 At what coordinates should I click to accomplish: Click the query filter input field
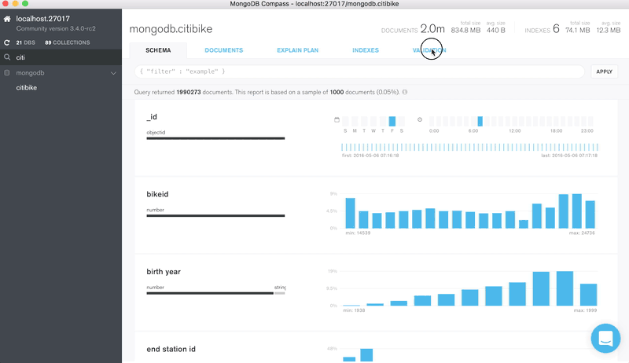(x=359, y=71)
